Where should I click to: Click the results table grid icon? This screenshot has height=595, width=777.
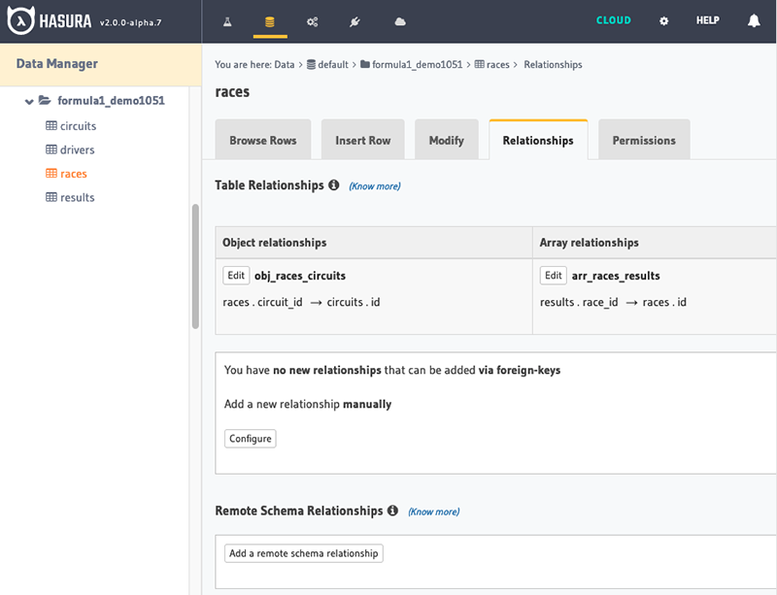(51, 197)
